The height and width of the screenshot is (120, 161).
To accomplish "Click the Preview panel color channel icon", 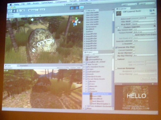I will click(x=141, y=84).
